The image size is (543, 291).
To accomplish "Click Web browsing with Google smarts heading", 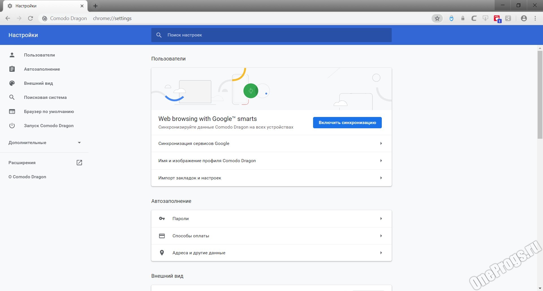I will click(208, 119).
